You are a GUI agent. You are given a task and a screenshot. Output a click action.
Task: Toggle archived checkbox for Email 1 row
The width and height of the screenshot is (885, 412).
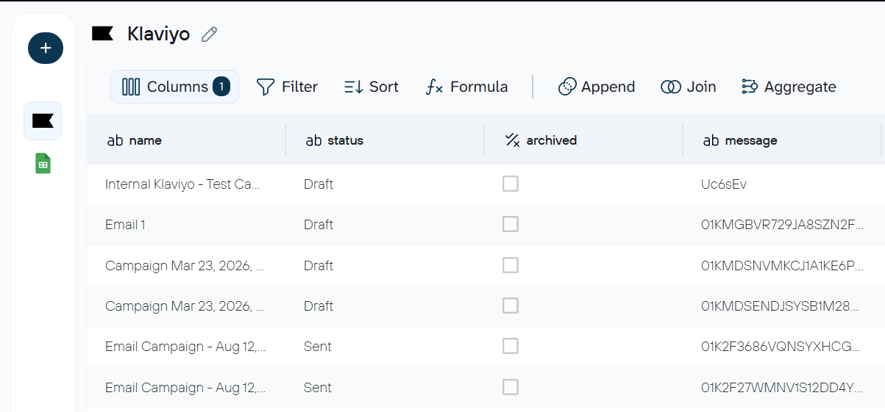[511, 224]
